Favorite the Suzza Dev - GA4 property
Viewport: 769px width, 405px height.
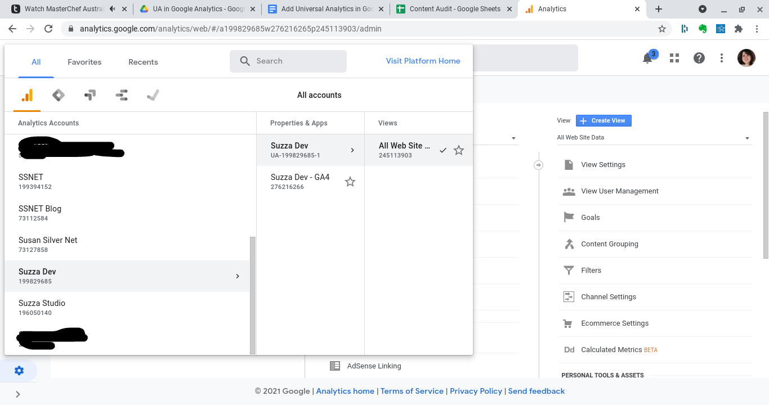tap(350, 182)
